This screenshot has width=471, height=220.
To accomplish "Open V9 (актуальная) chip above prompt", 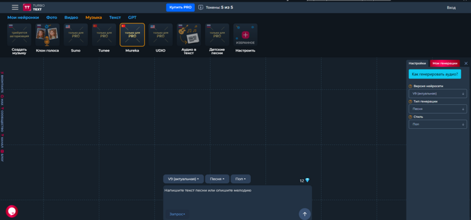I will click(x=183, y=179).
